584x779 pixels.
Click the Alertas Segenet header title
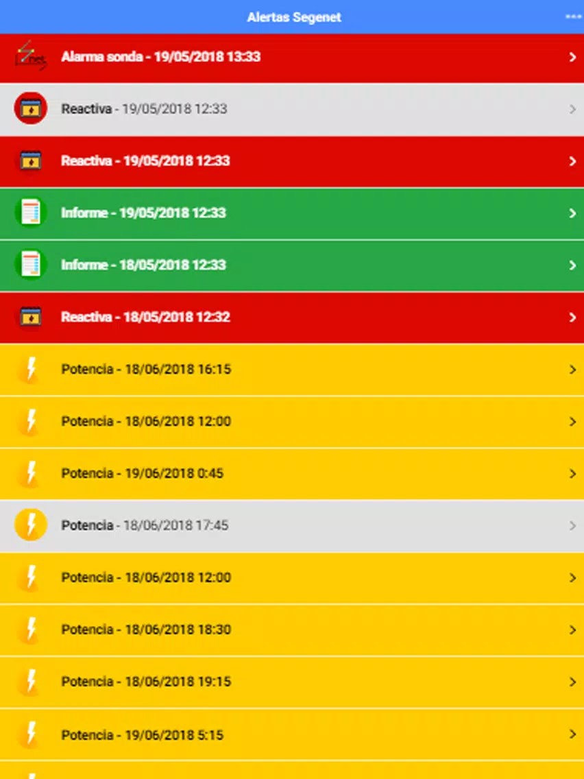pyautogui.click(x=294, y=17)
